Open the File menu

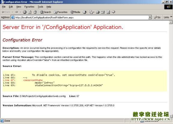coord(4,7)
